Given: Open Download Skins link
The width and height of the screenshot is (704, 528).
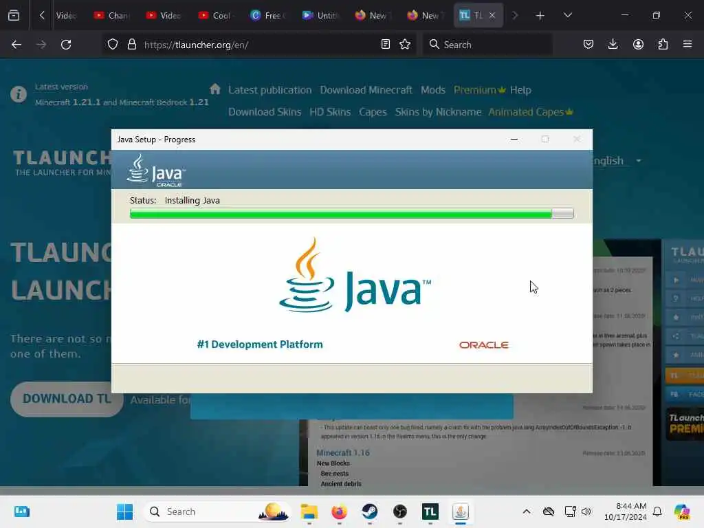Looking at the screenshot, I should (265, 112).
